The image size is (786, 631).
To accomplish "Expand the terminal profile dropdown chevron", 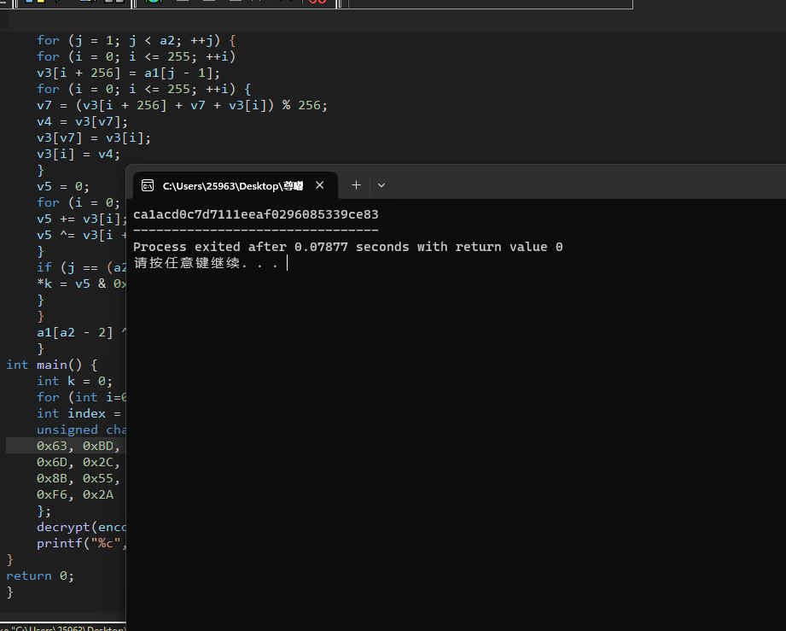I will (381, 185).
